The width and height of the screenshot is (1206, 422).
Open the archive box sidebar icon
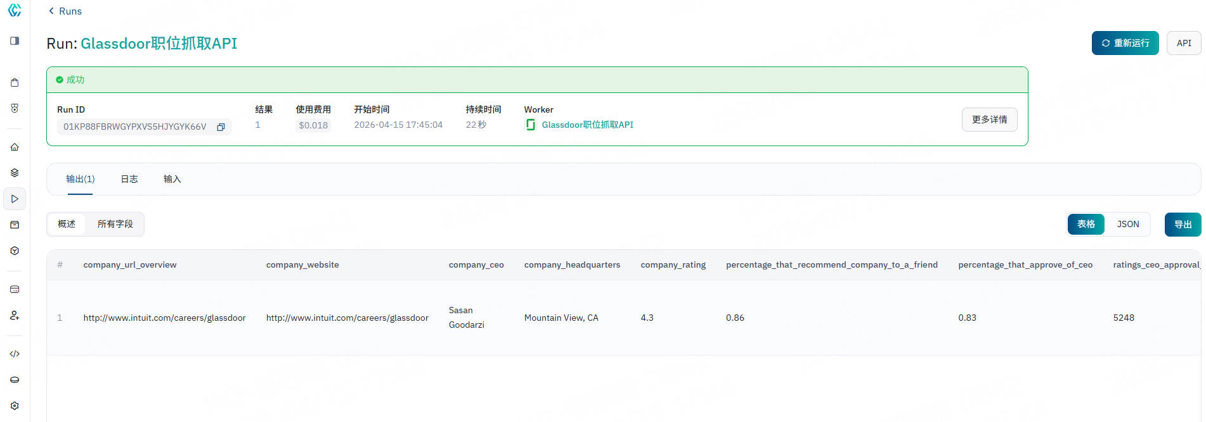[x=15, y=225]
